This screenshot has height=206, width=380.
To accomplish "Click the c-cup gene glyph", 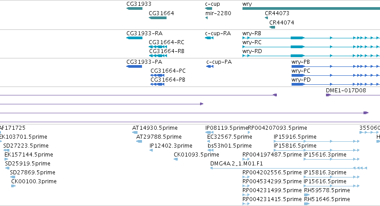I will (209, 8).
